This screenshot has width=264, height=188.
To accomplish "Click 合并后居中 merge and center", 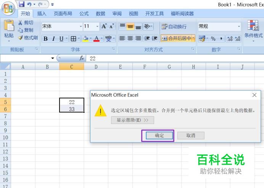I will (x=176, y=38).
